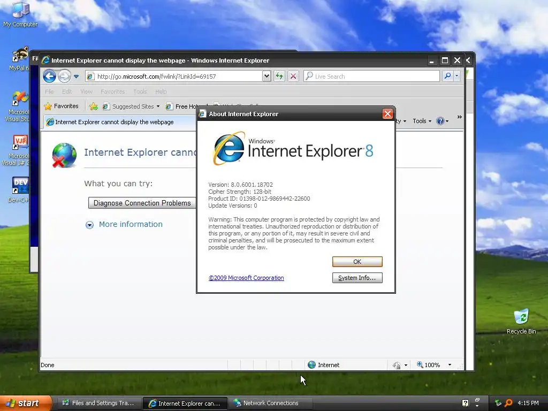
Task: Click the question mark help icon in taskbar
Action: [x=465, y=403]
